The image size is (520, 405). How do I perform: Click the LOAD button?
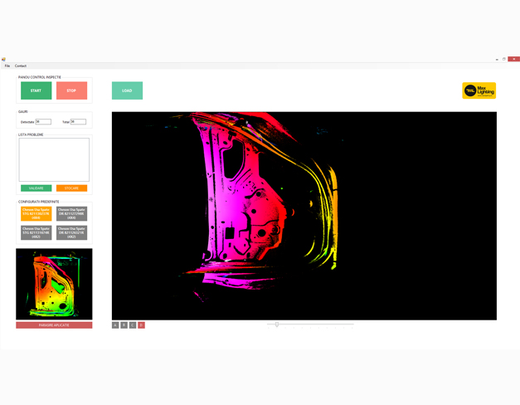point(127,90)
